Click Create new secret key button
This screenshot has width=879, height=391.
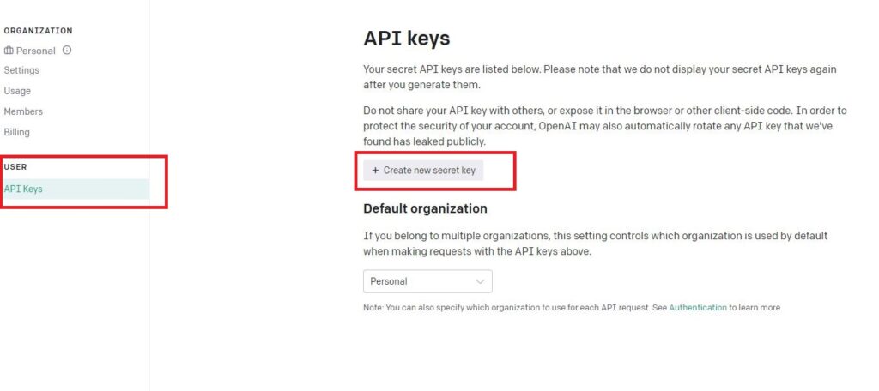[x=423, y=171]
